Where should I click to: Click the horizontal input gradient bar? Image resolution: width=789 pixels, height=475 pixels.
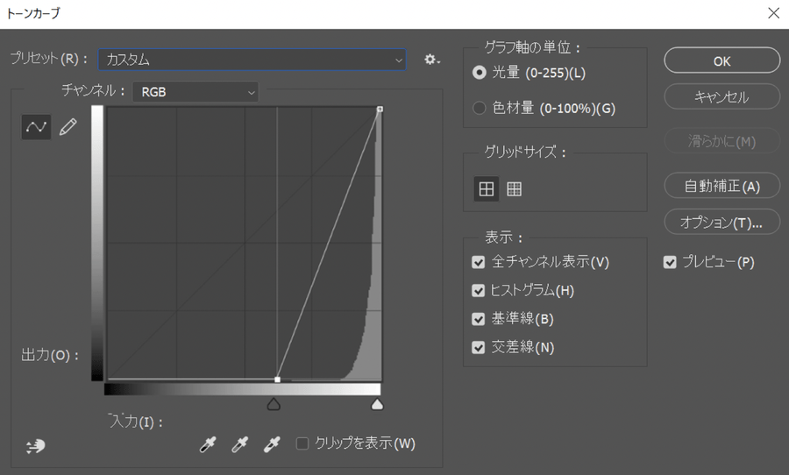pos(242,389)
